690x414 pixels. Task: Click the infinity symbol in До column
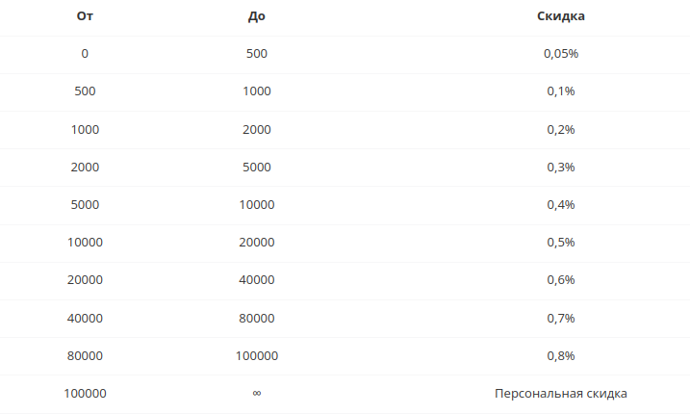pos(257,393)
